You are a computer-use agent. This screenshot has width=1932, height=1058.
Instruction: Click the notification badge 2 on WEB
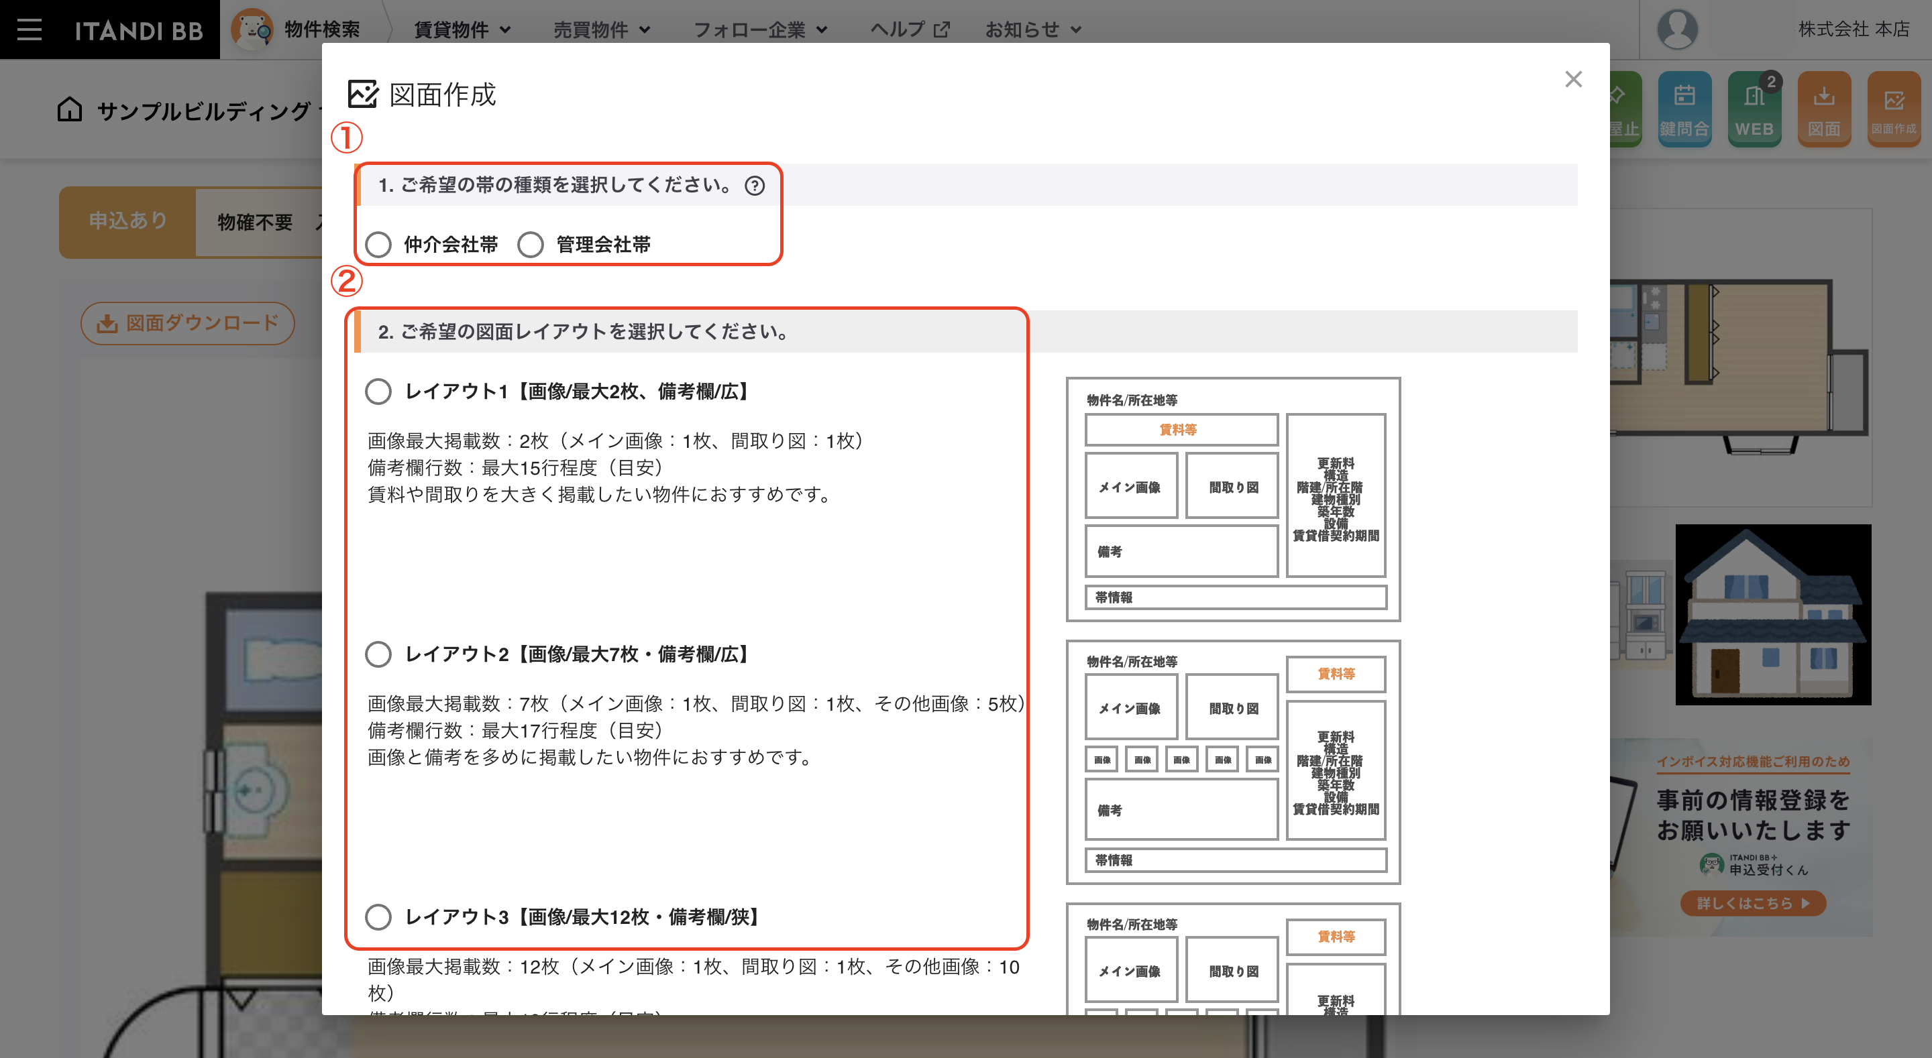pyautogui.click(x=1771, y=82)
